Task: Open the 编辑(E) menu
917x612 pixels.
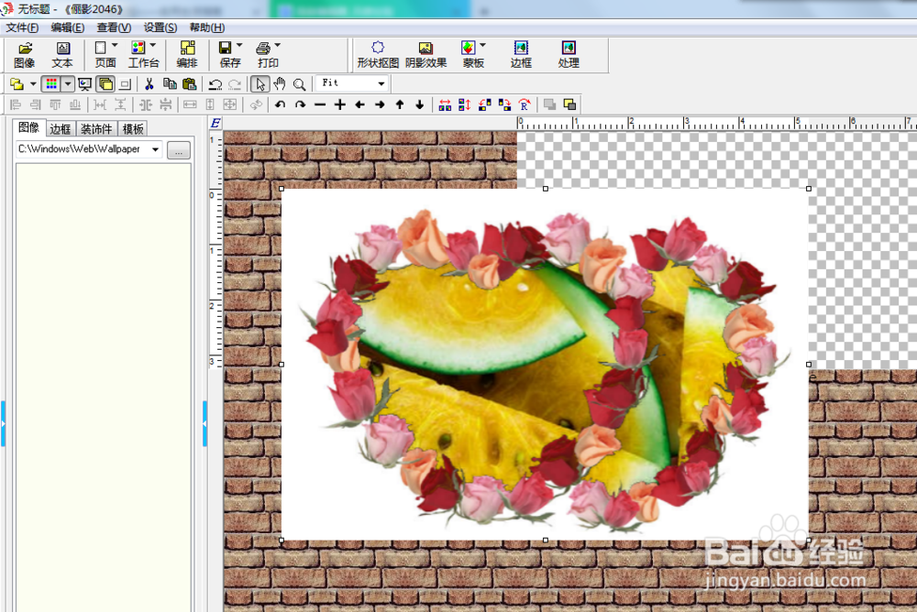Action: (x=67, y=27)
